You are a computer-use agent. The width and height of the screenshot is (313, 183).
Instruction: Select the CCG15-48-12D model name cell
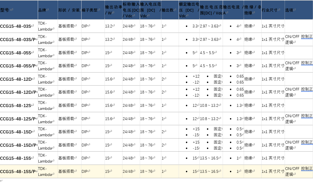click(x=16, y=79)
